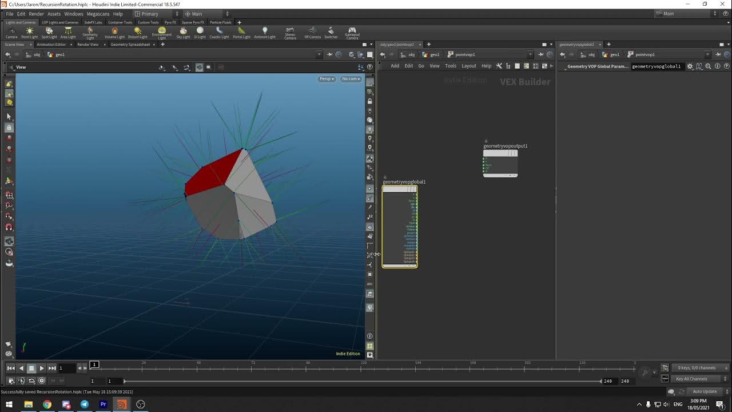Add a Point Light from shelf

tap(29, 33)
